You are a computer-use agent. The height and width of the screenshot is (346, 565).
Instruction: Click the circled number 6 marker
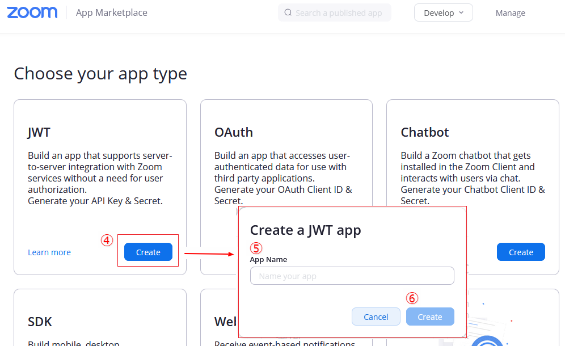click(412, 298)
